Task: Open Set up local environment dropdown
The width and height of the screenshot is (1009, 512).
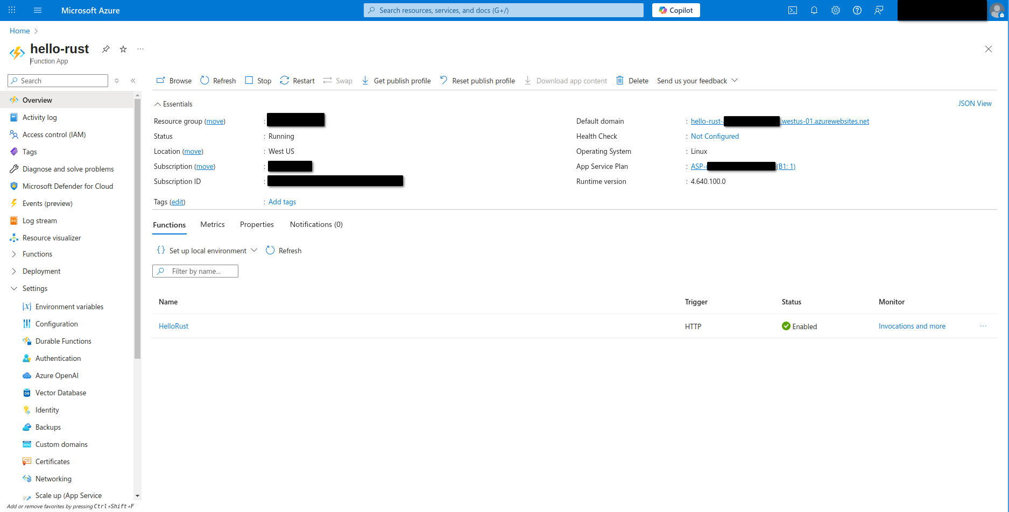Action: point(207,251)
